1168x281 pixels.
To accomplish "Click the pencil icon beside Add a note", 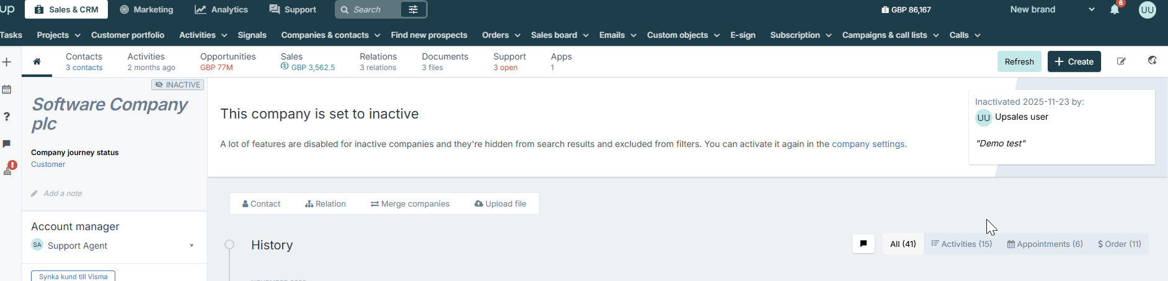I will (x=35, y=194).
